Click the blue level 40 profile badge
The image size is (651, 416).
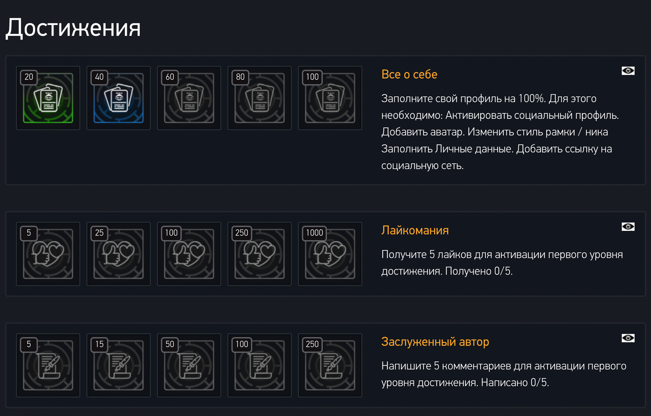[x=119, y=98]
